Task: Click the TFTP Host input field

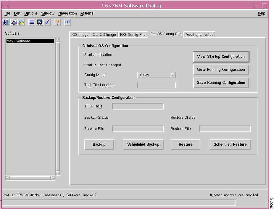Action: tap(138, 106)
